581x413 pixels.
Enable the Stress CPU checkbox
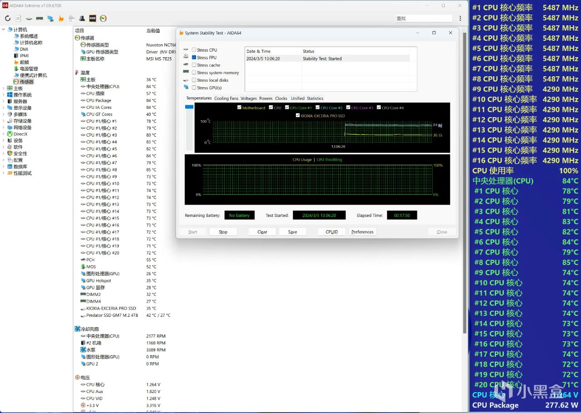pyautogui.click(x=194, y=50)
